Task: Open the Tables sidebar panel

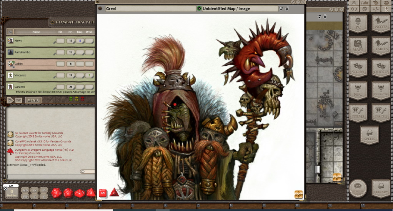Action: [381, 46]
